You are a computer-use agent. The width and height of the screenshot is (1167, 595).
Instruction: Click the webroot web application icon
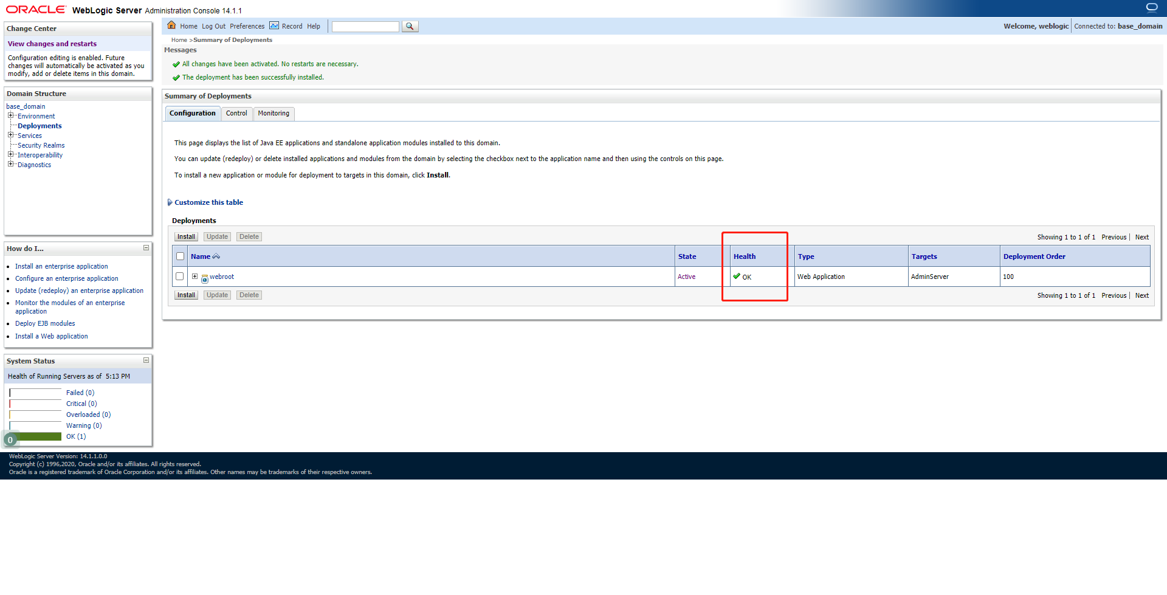(x=205, y=278)
